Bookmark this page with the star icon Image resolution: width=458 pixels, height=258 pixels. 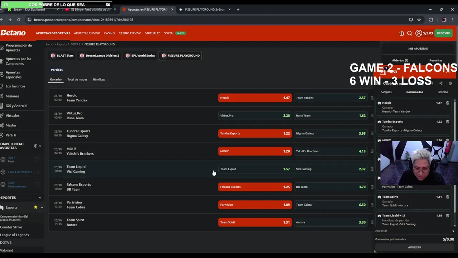(x=419, y=20)
